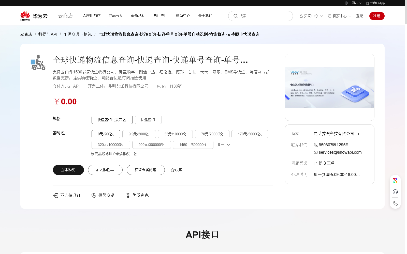Go to 数据与API breadcrumb link
Viewport: 407px width, 254px height.
[x=48, y=34]
